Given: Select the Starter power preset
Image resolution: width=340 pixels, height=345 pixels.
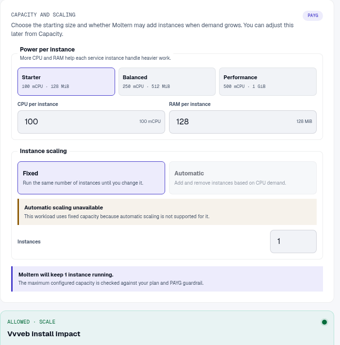Looking at the screenshot, I should coord(66,82).
